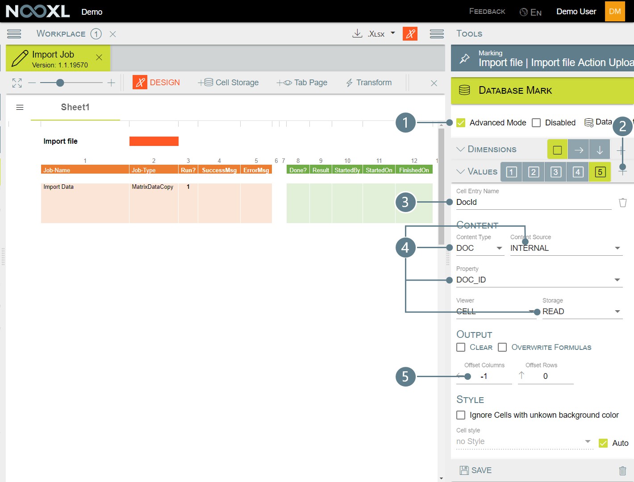The image size is (634, 482).
Task: Open the Storage READ dropdown
Action: (582, 312)
